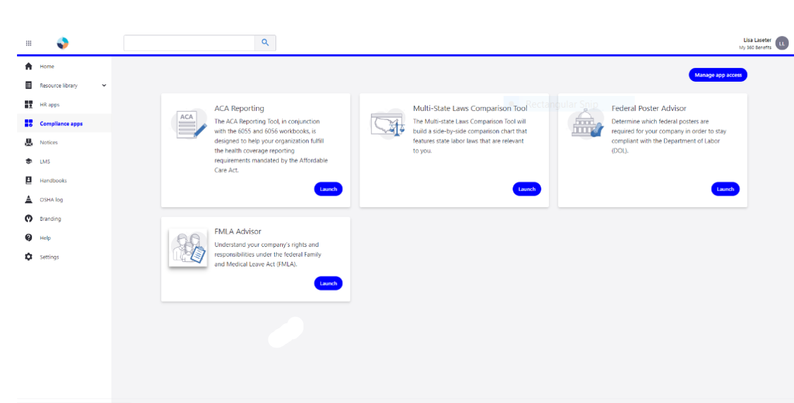This screenshot has height=403, width=794.
Task: Select the HR apps sidebar icon
Action: pyautogui.click(x=29, y=104)
